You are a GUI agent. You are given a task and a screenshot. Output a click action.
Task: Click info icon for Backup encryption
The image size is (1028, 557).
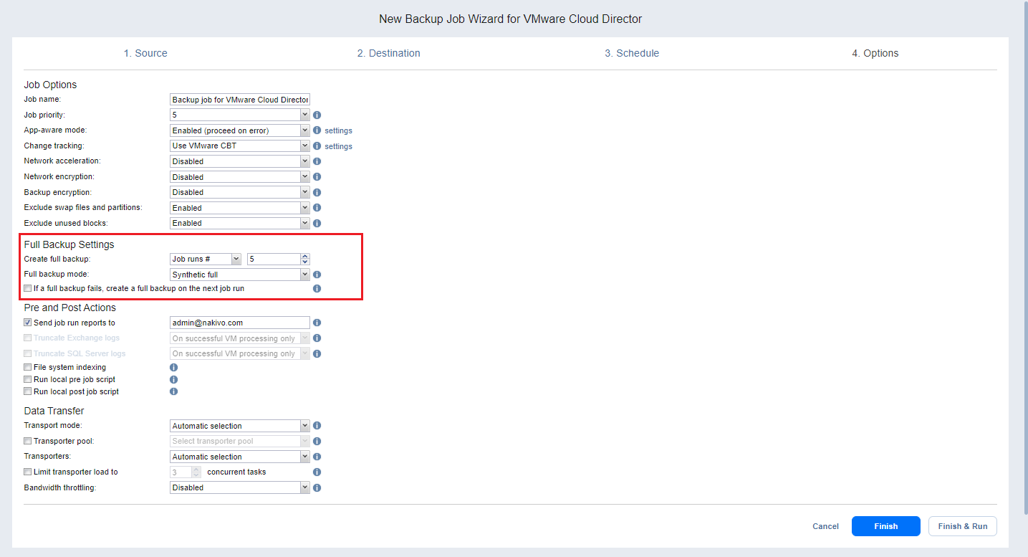pos(317,192)
